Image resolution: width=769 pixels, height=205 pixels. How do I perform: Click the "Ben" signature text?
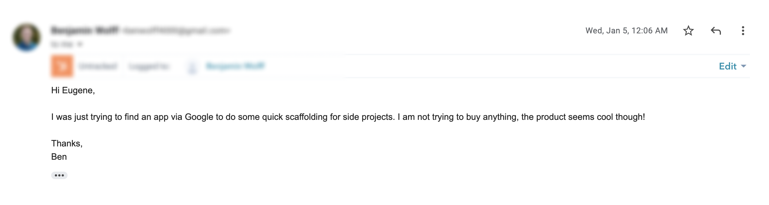point(59,157)
